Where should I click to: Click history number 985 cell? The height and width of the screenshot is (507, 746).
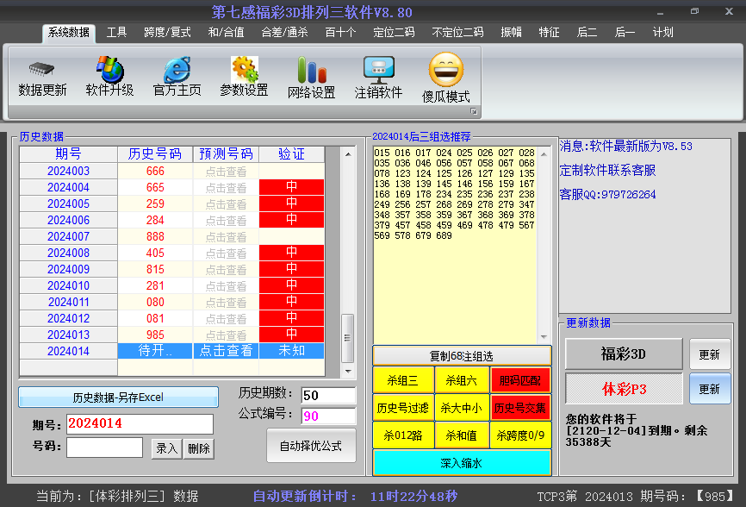tap(155, 335)
